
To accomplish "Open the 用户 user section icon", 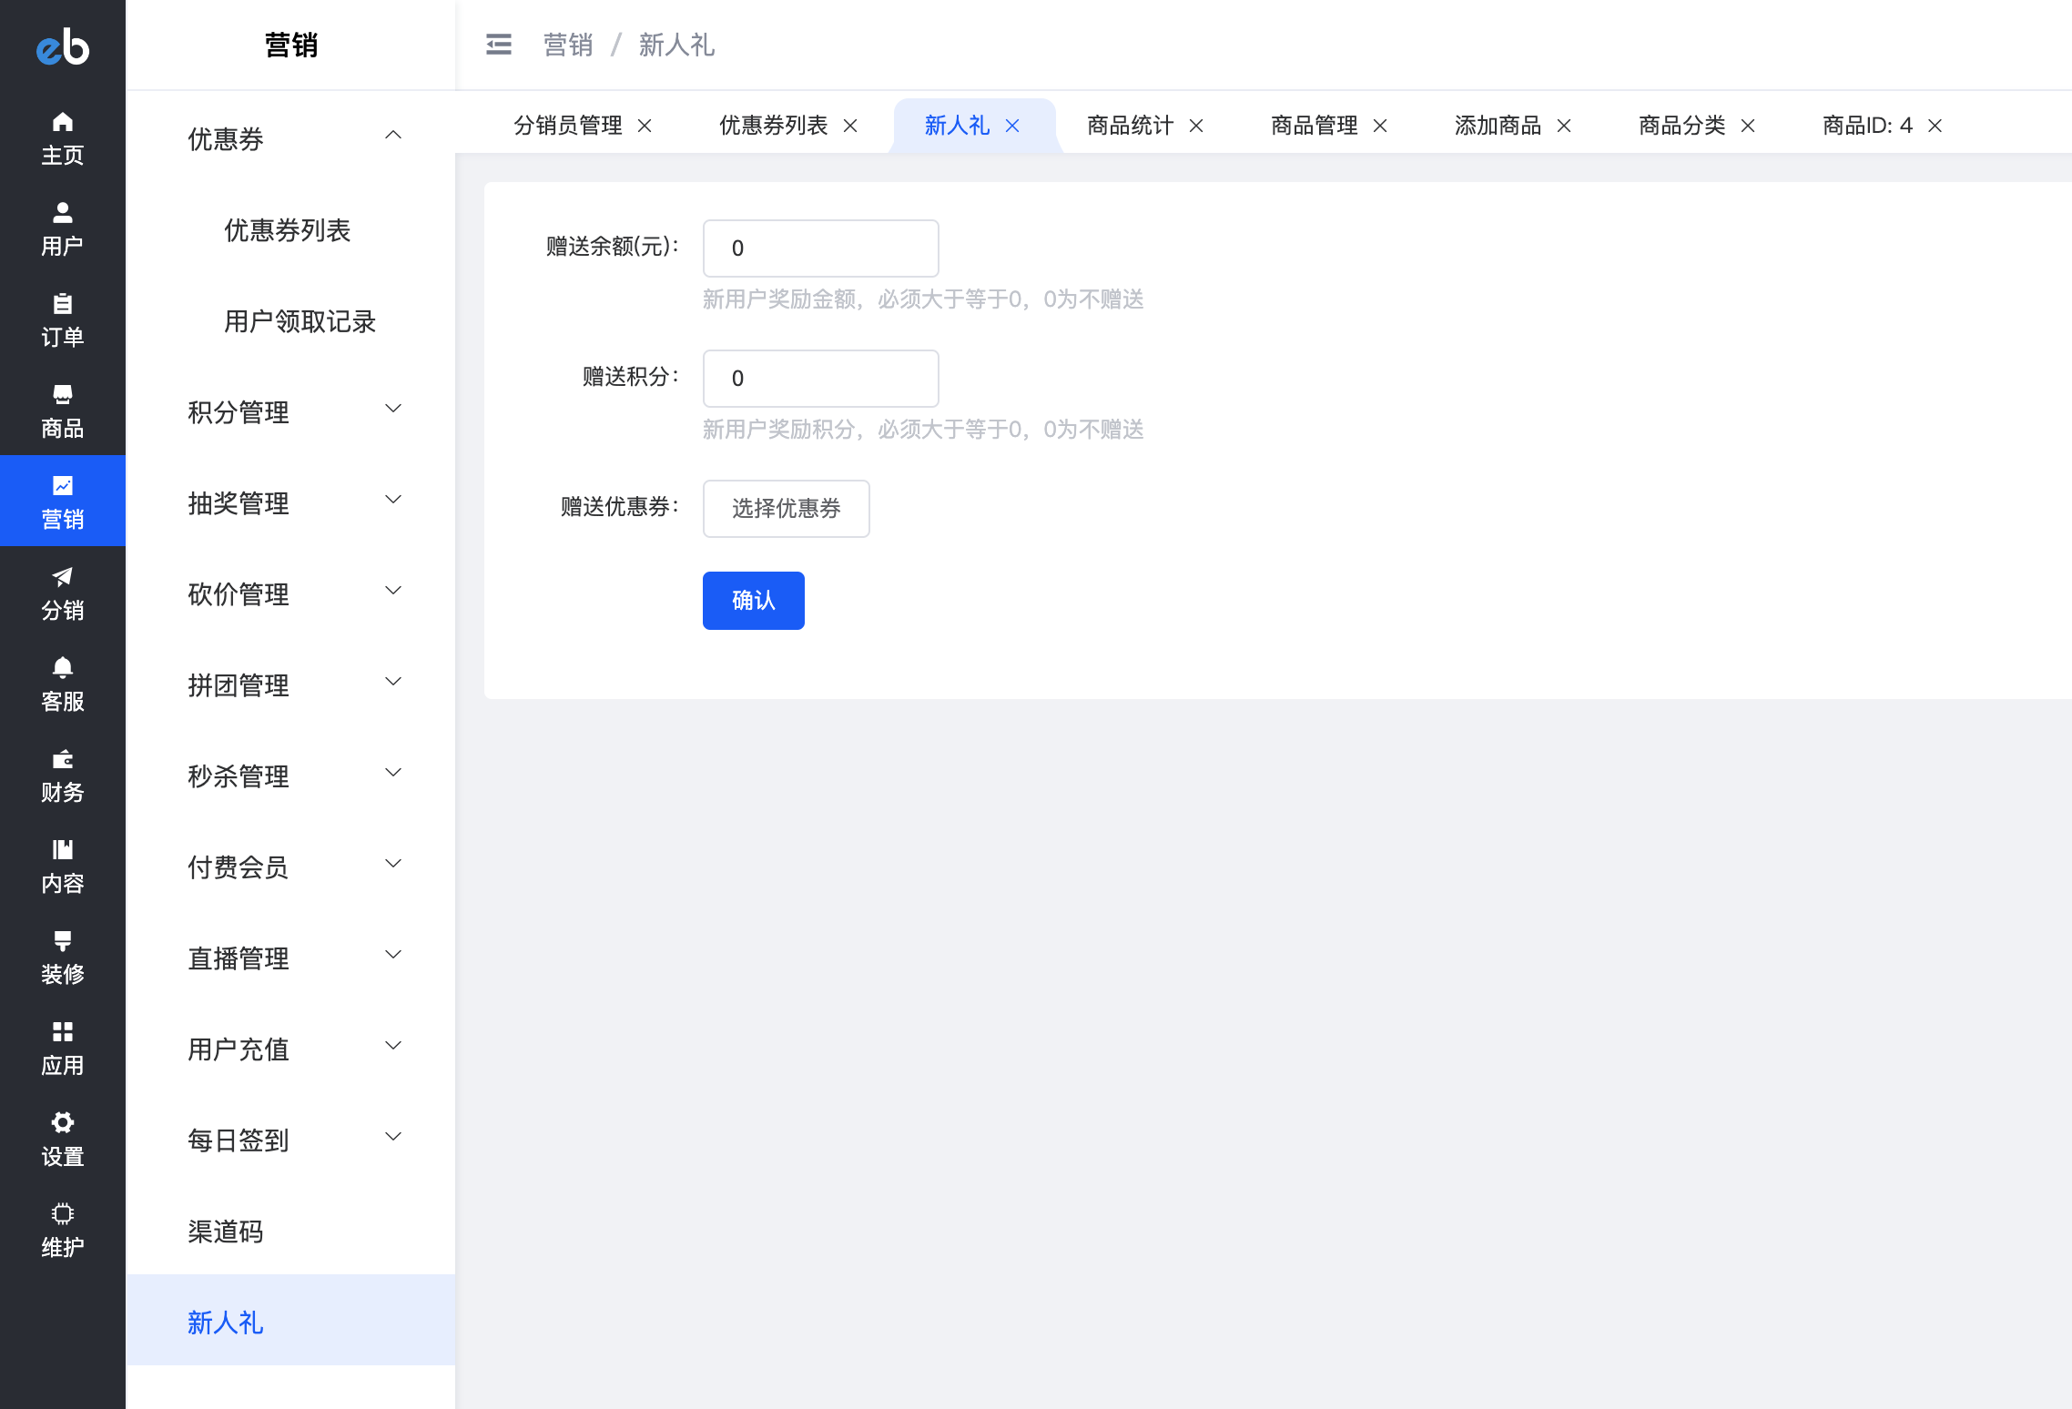I will click(x=62, y=214).
